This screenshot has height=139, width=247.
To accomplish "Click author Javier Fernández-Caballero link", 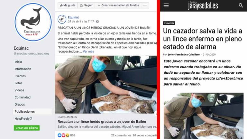I will coord(184,54).
